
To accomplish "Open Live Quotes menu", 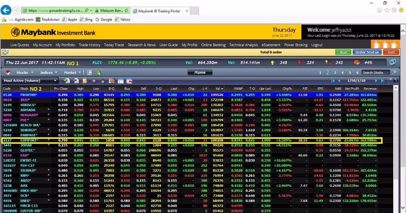I will 20,45.
